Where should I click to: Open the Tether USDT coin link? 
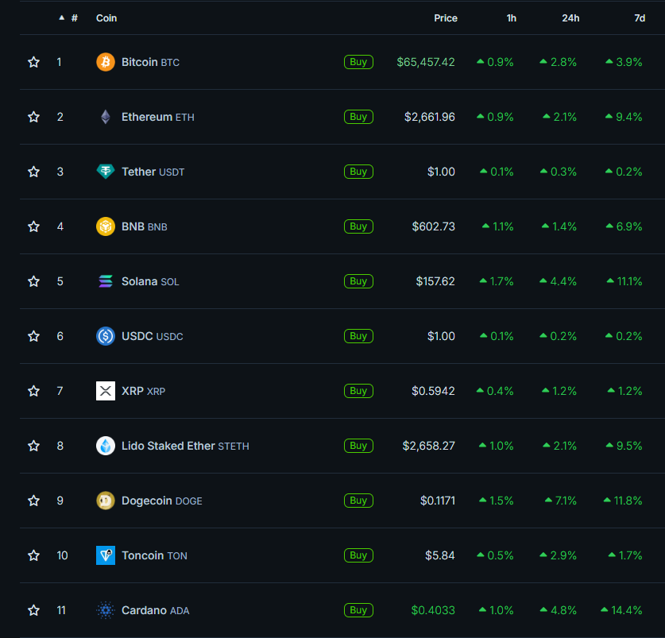(153, 172)
